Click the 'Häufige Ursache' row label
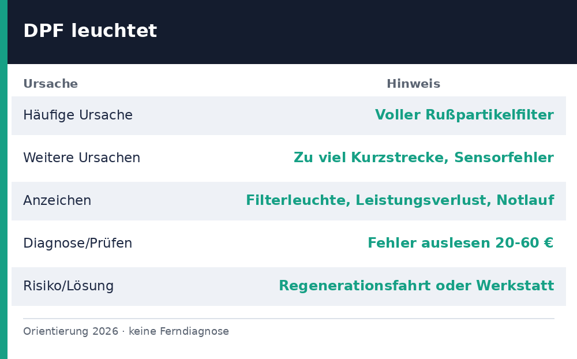 point(78,115)
